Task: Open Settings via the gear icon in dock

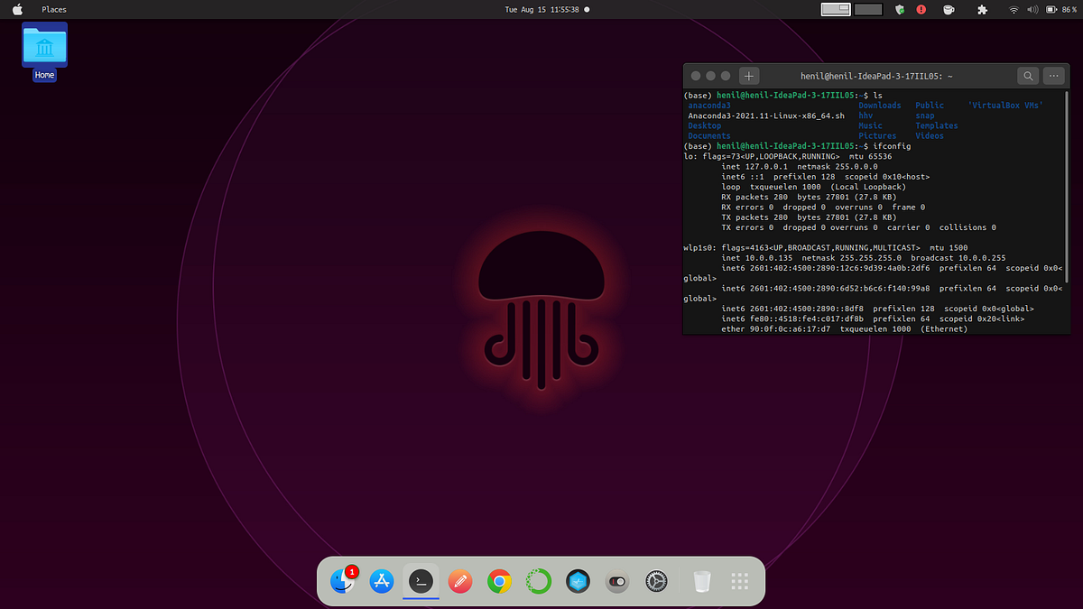Action: [656, 581]
